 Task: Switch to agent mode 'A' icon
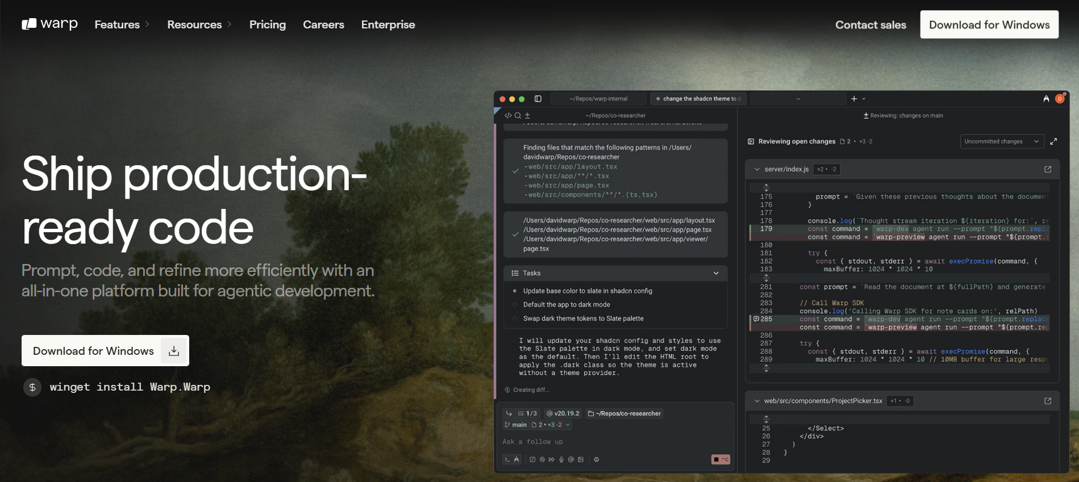pos(516,459)
